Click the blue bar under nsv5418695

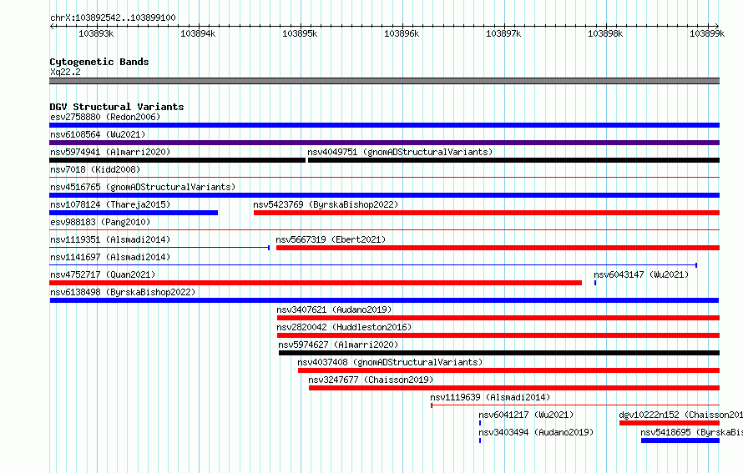[680, 440]
